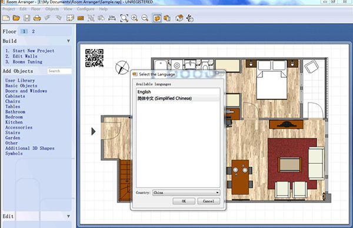Click the zoom out magnifier icon
The height and width of the screenshot is (228, 353).
pos(145,18)
